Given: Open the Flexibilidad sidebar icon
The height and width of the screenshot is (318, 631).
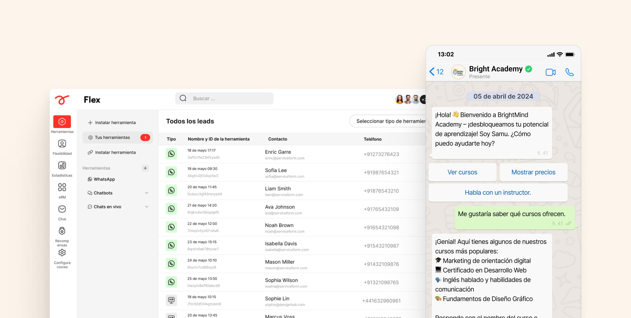Looking at the screenshot, I should coord(62,144).
